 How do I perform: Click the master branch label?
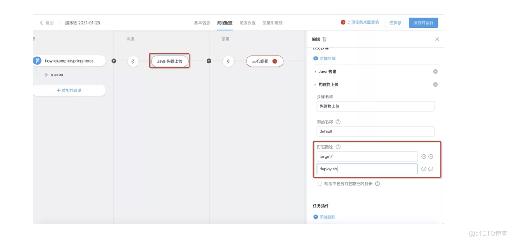[57, 74]
